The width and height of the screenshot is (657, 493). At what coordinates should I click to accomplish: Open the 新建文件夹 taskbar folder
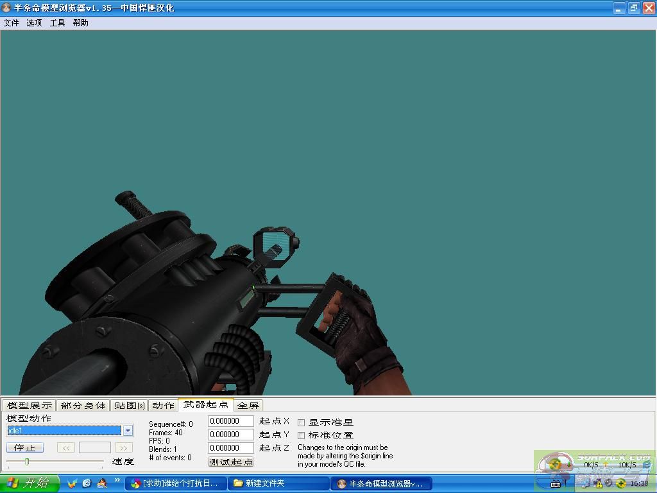pyautogui.click(x=278, y=483)
